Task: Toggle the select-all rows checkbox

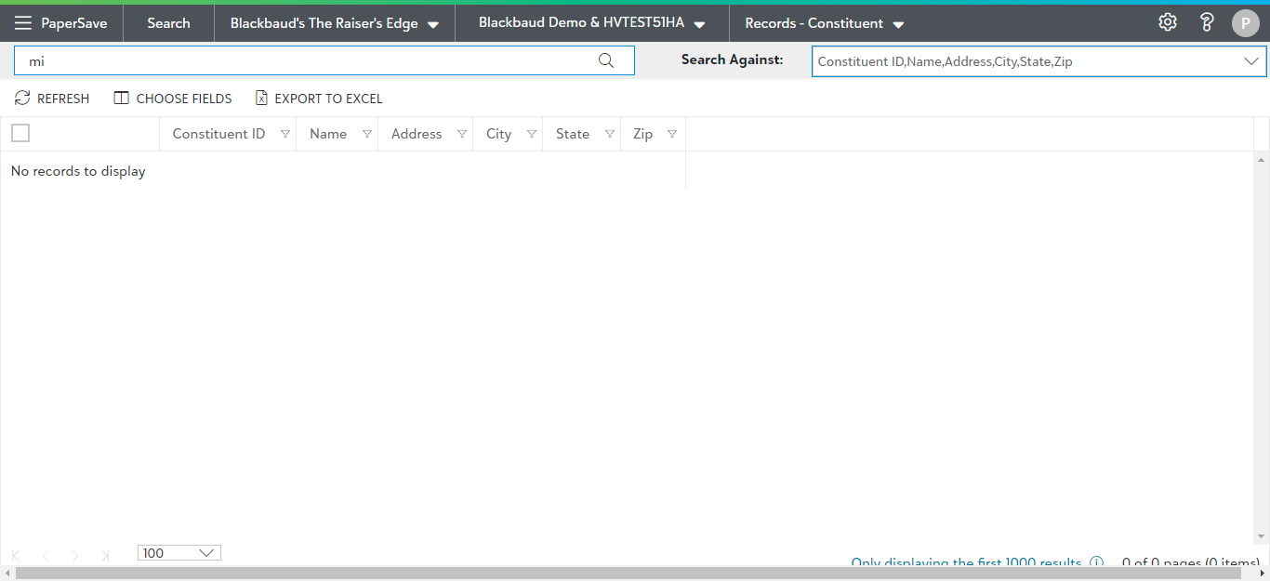Action: 20,133
